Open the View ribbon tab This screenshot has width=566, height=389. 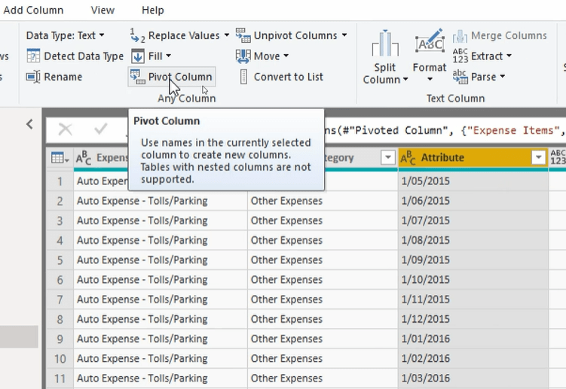(102, 10)
